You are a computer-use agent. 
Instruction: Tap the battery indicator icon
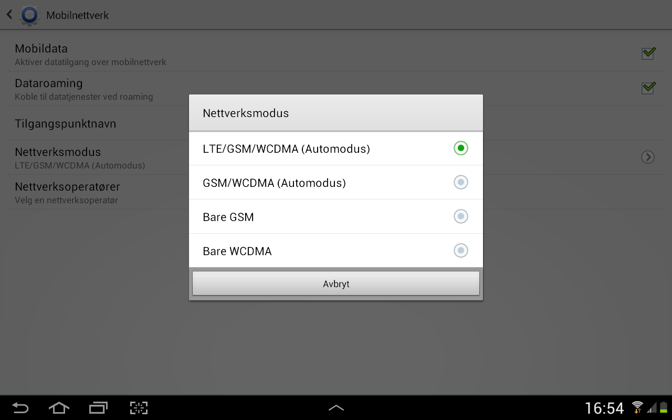click(663, 407)
